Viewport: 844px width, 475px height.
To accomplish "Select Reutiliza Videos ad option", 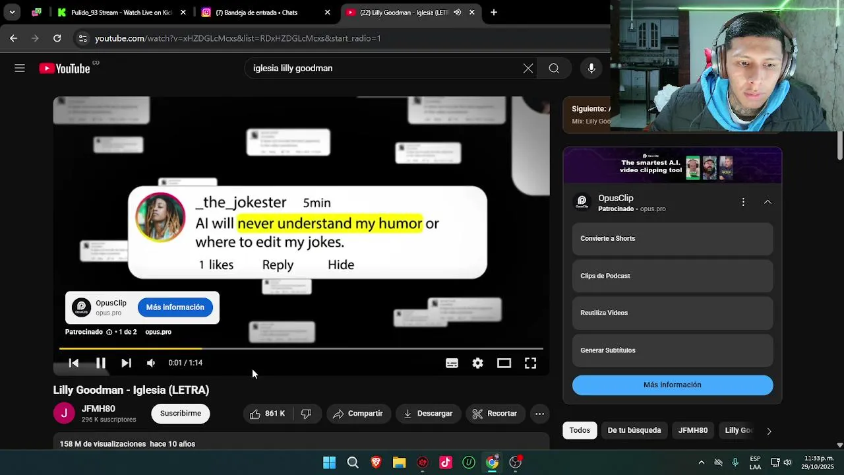I will (673, 313).
